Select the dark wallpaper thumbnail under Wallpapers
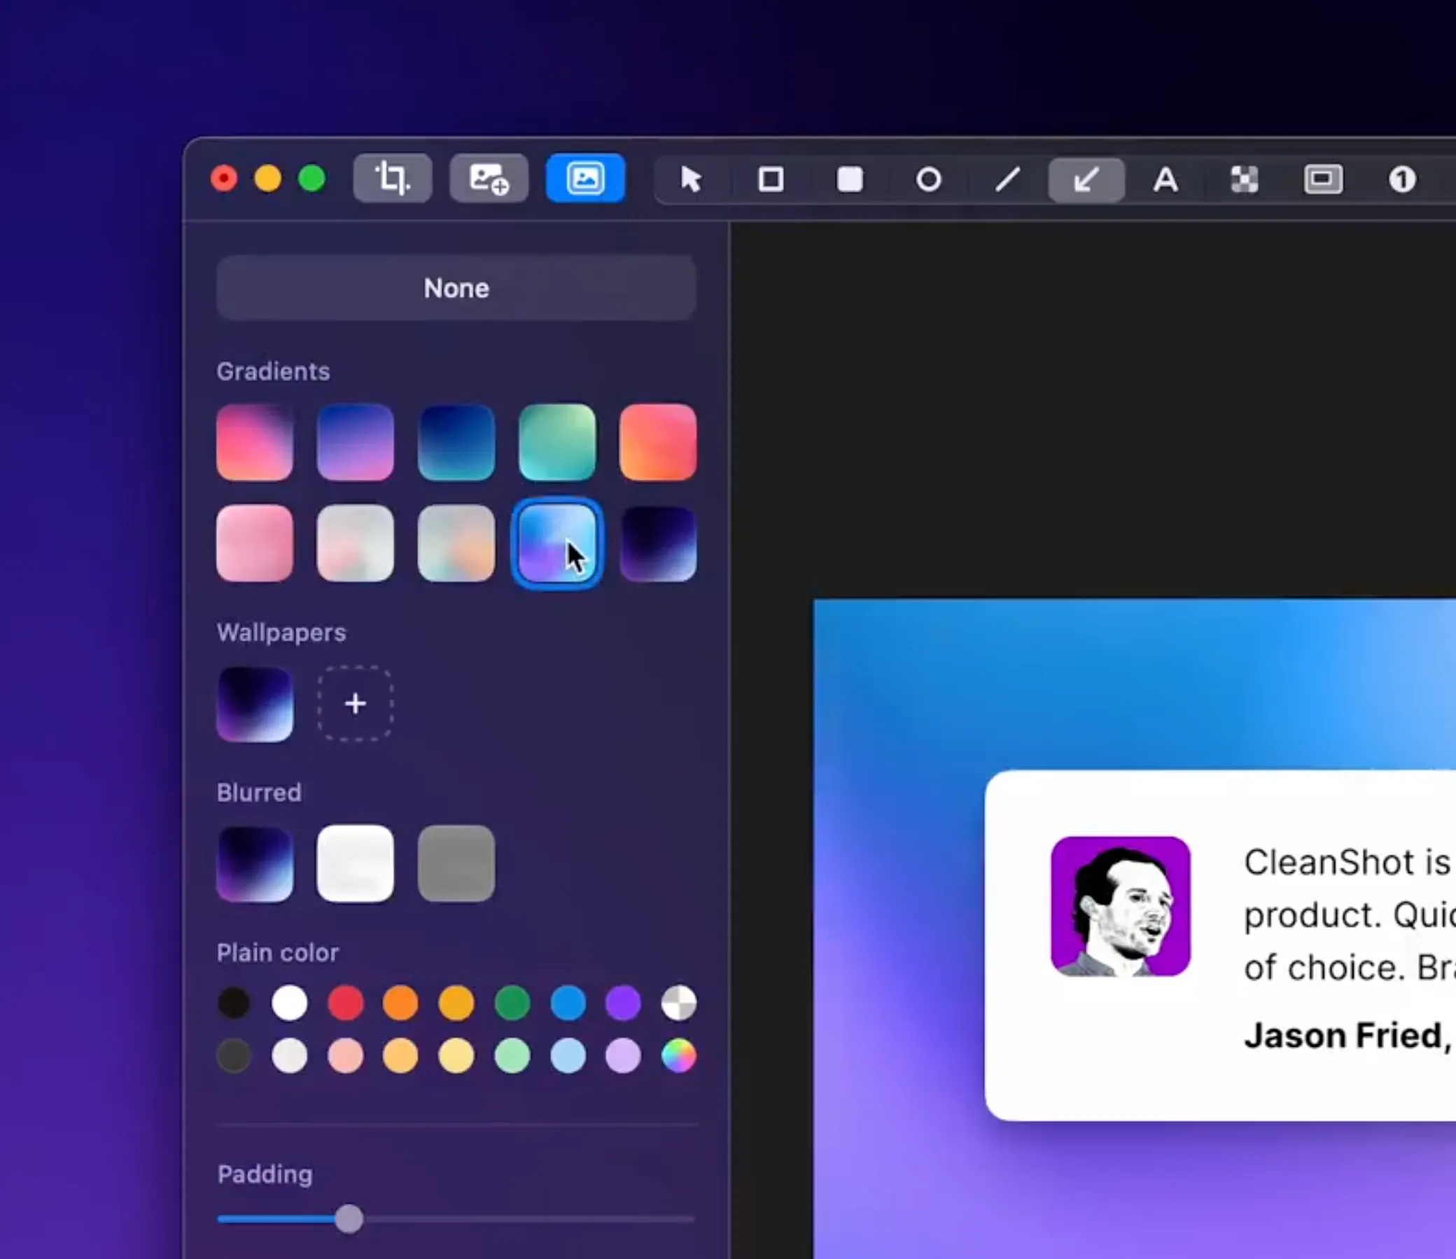Screen dimensions: 1456x1259 pyautogui.click(x=254, y=704)
